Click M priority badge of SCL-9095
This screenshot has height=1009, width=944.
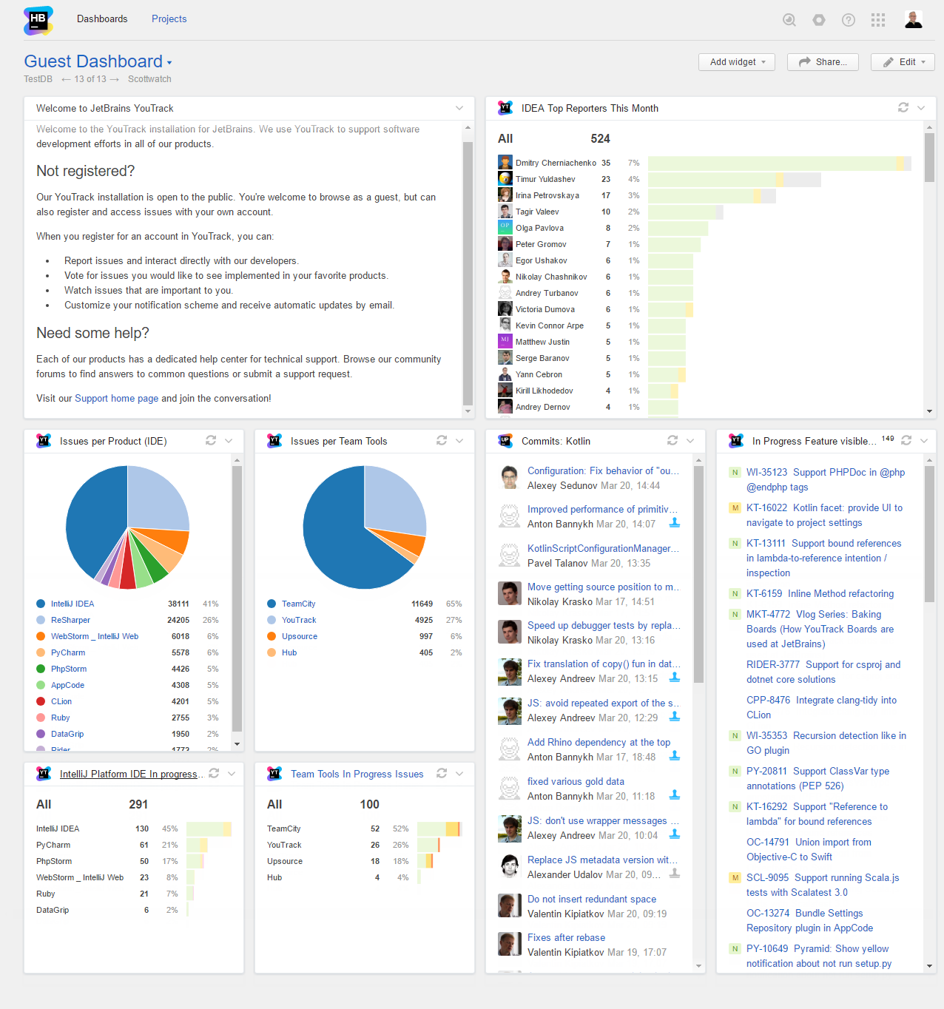coord(735,877)
